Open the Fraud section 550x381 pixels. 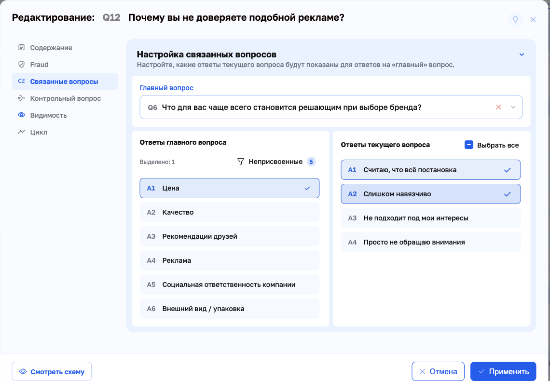click(x=65, y=65)
